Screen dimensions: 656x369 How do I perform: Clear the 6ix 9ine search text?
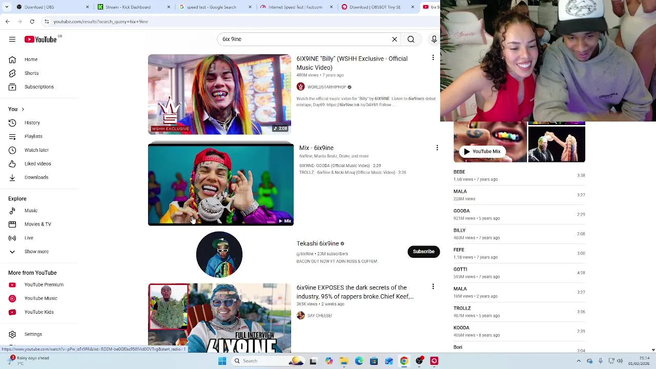pyautogui.click(x=395, y=39)
